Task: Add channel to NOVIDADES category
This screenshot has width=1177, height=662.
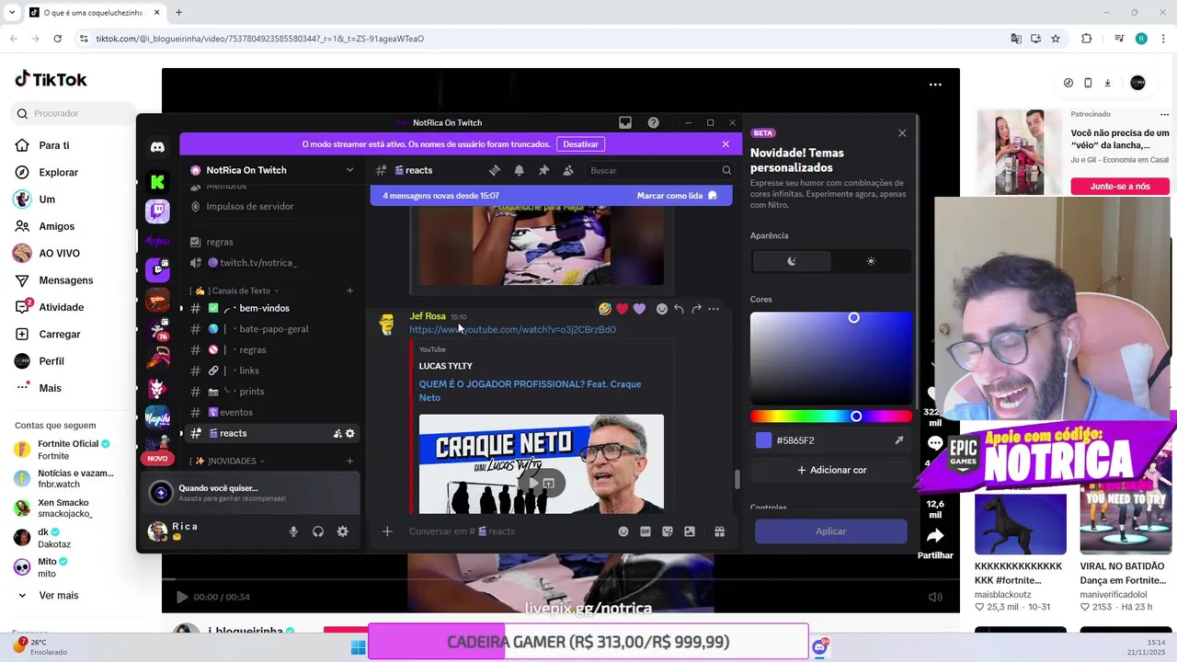Action: [349, 461]
